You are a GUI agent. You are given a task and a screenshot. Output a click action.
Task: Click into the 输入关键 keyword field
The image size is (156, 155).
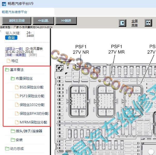pos(12,33)
